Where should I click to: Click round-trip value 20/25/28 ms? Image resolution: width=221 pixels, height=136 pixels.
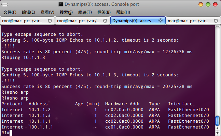click(x=177, y=86)
